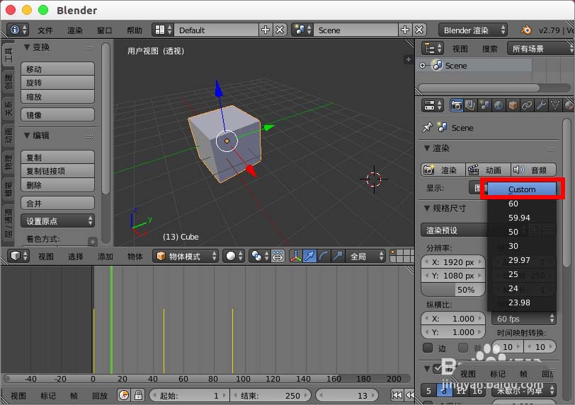Click the 复制链接项 duplicate linked button
Viewport: 575px width, 405px height.
(x=57, y=171)
